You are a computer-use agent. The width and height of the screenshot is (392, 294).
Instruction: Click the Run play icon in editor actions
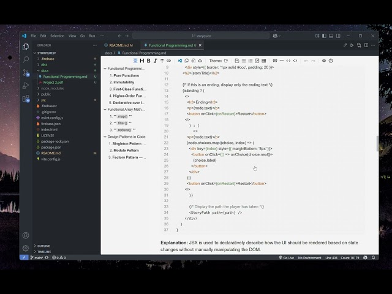pyautogui.click(x=352, y=45)
